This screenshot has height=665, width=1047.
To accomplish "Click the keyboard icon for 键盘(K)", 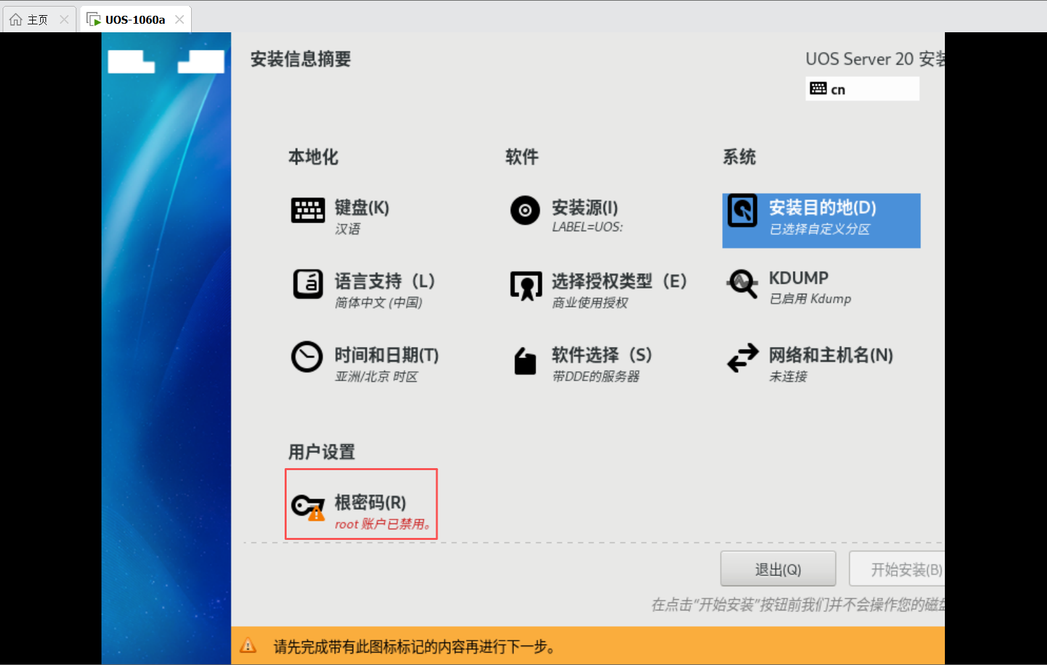I will [308, 211].
